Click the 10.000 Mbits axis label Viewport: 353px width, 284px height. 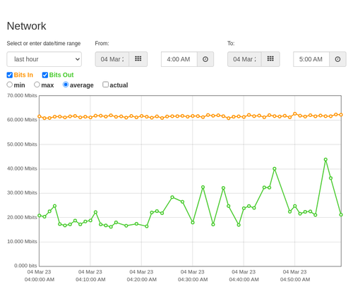click(x=22, y=242)
